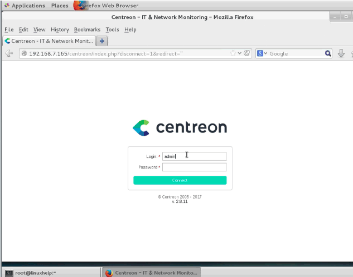The height and width of the screenshot is (277, 353).
Task: Open the bookmark dropdown arrow beside the star
Action: click(240, 53)
